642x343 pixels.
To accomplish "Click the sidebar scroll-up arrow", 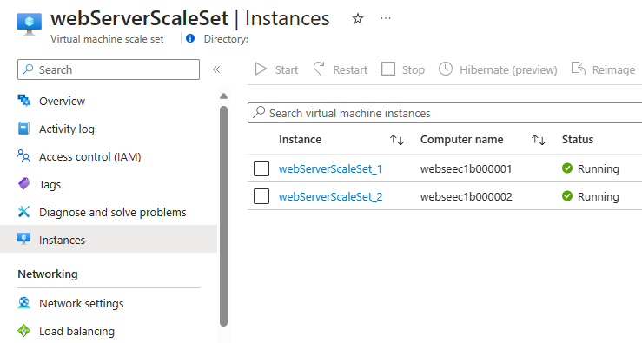I will pos(223,96).
